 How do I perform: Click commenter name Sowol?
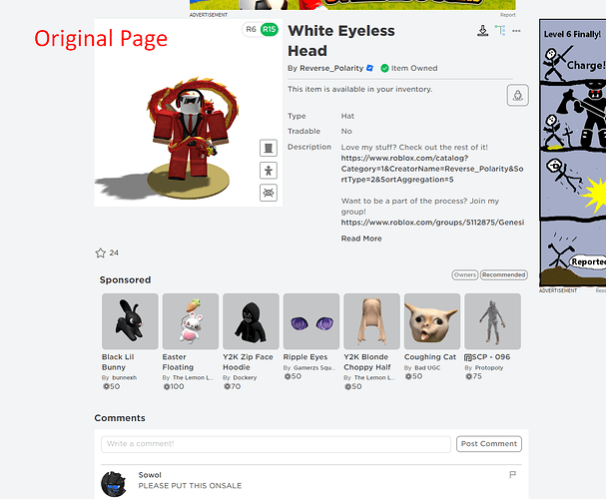150,475
